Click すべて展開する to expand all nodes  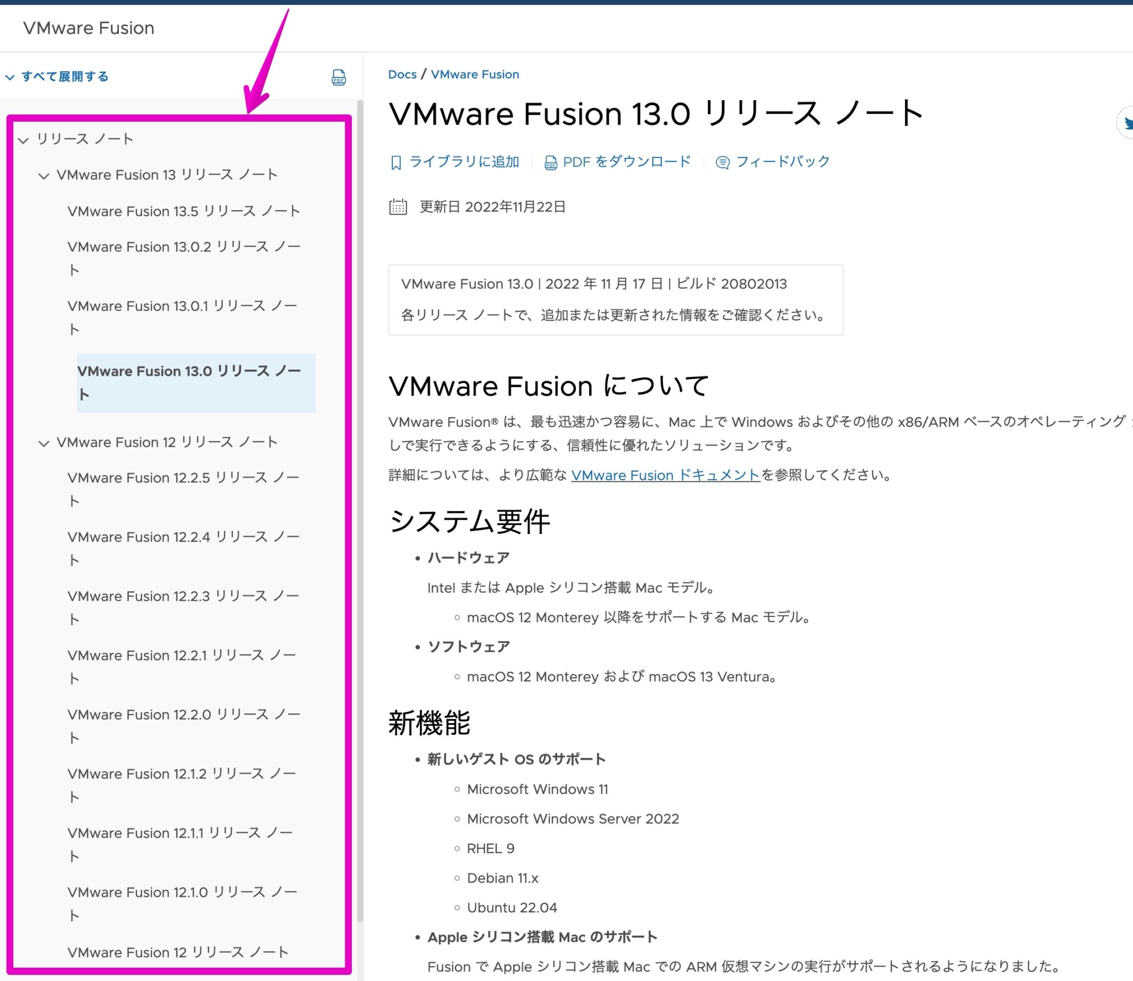pos(65,76)
